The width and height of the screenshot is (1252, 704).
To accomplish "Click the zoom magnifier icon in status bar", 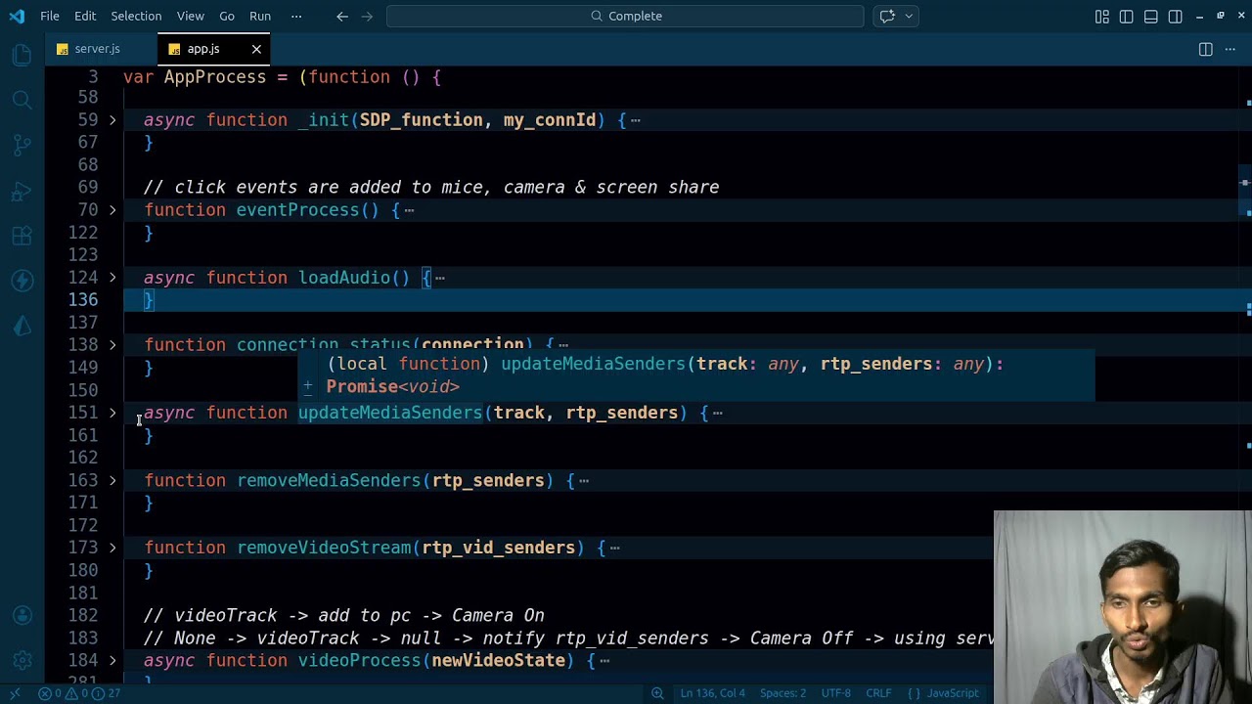I will [657, 693].
